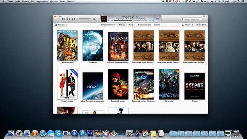Open Calendar from the Dock
247x139 pixels.
pyautogui.click(x=145, y=133)
